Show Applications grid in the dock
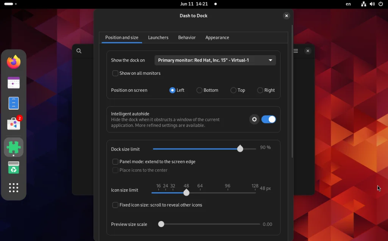 pos(14,188)
